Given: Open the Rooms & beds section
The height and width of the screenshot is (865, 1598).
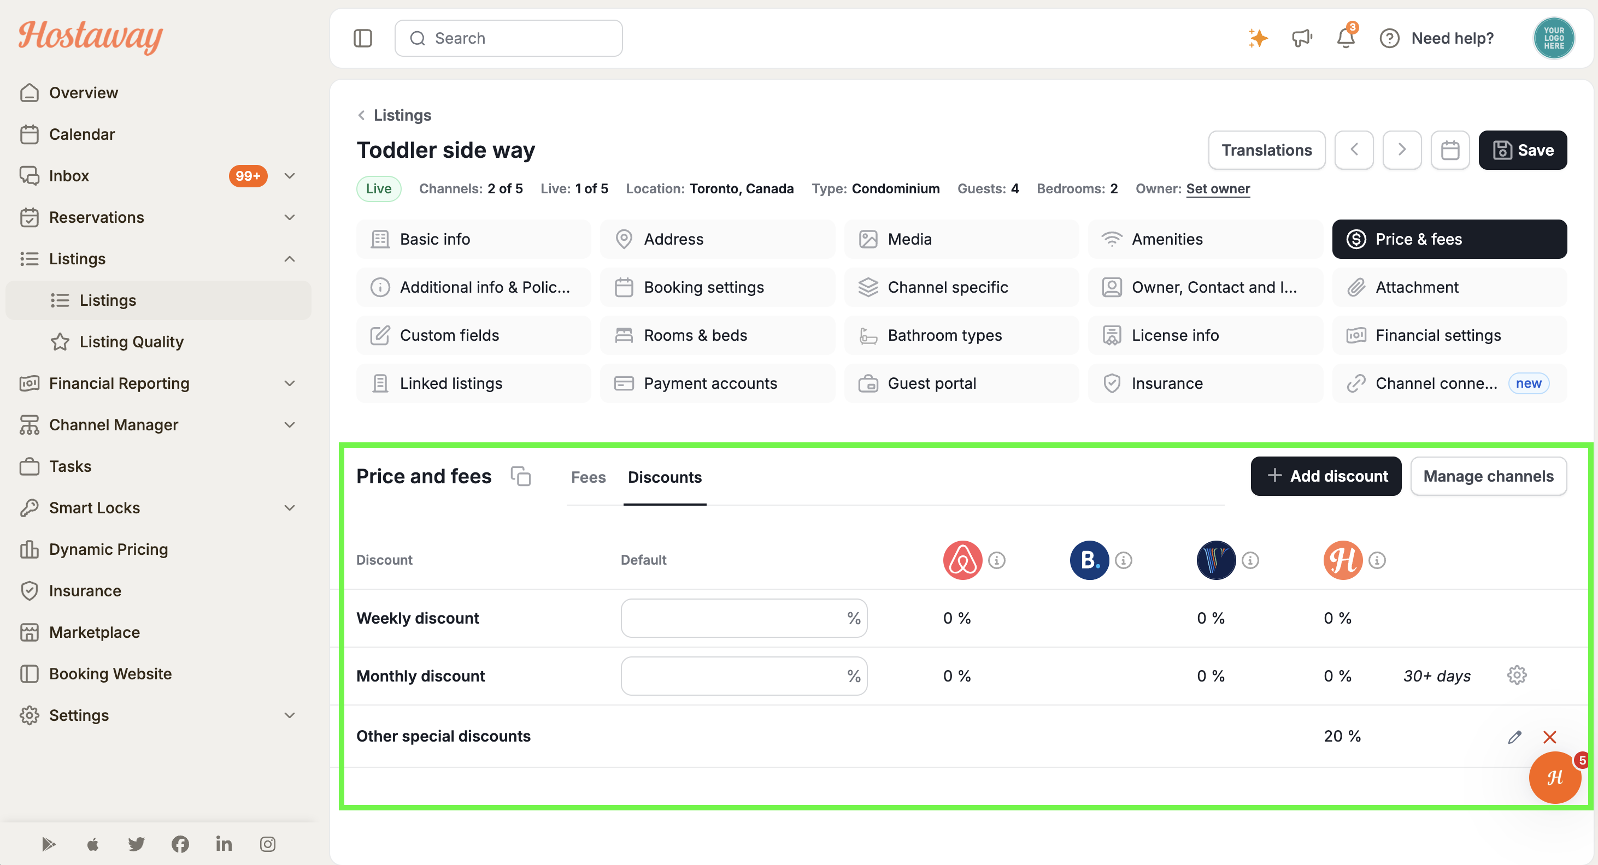Looking at the screenshot, I should 717,335.
